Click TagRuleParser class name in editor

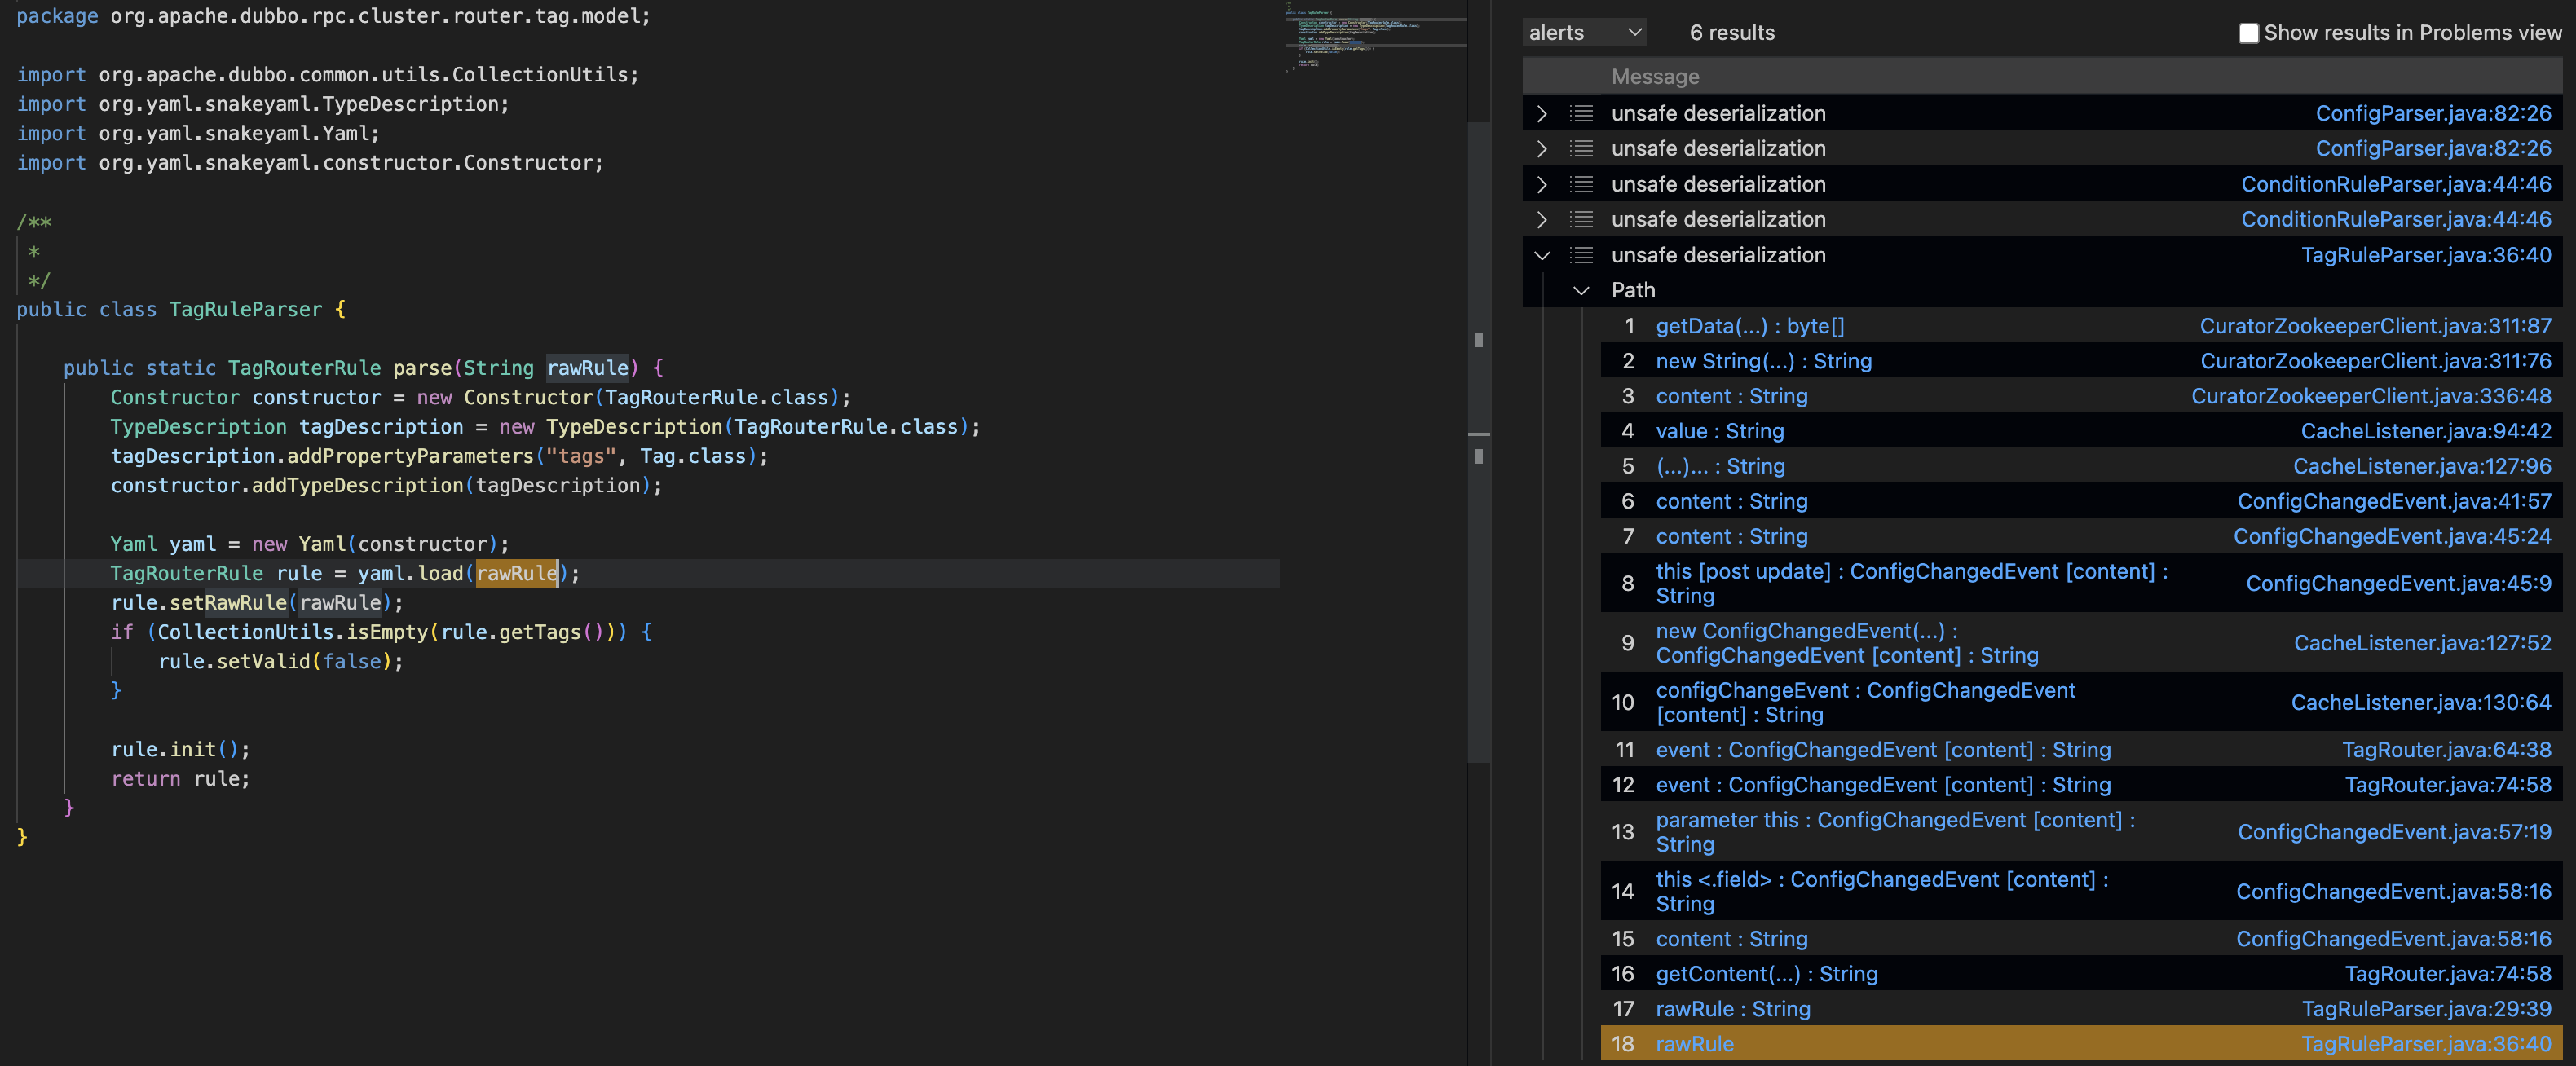[x=245, y=309]
